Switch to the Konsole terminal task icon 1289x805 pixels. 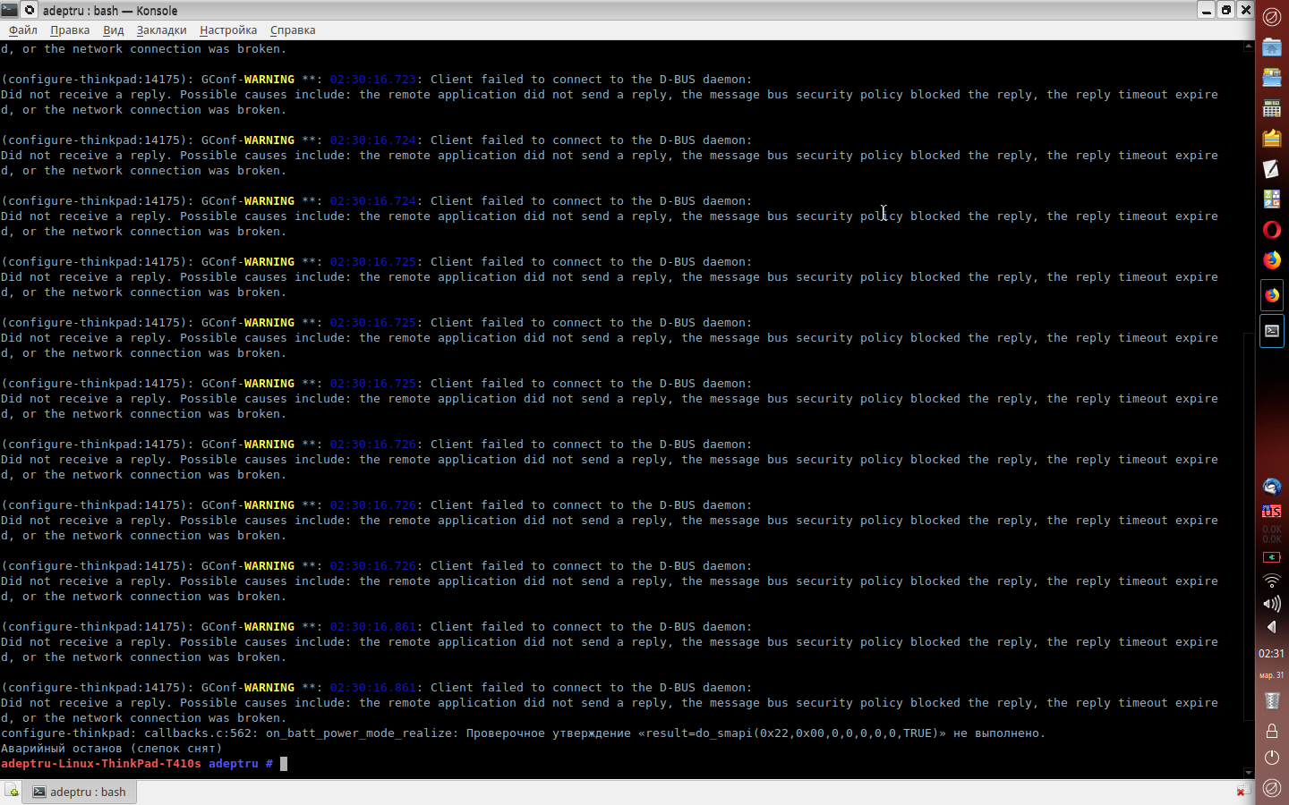click(x=1272, y=331)
